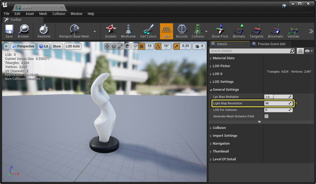Click the LOD Auto button
The image size is (316, 184).
tap(73, 46)
